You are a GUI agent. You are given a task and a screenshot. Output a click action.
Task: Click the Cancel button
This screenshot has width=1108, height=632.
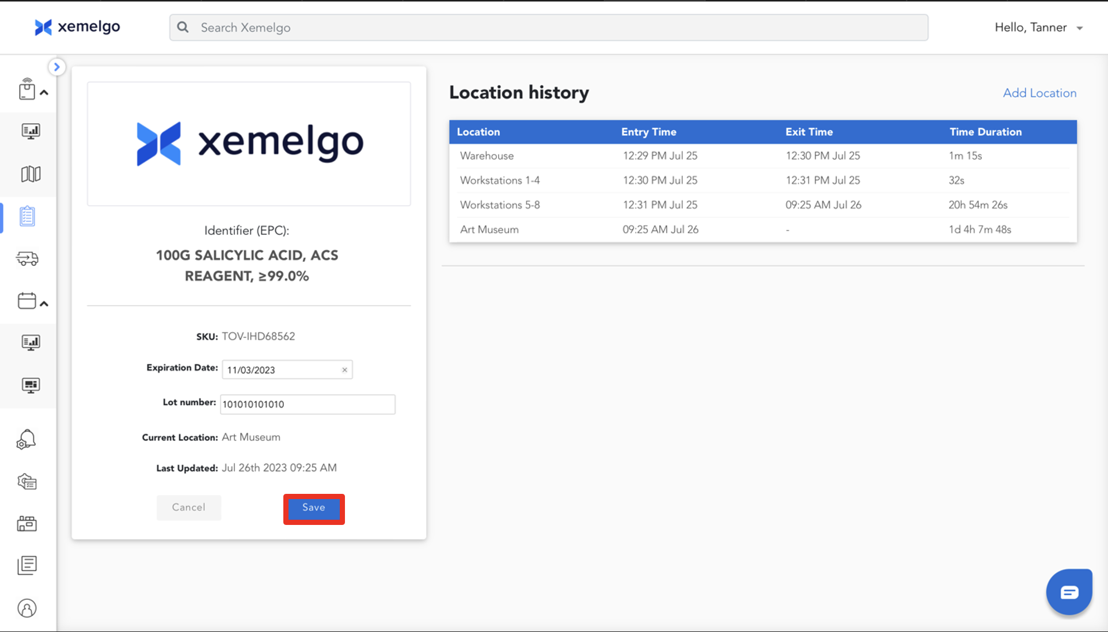(x=188, y=508)
